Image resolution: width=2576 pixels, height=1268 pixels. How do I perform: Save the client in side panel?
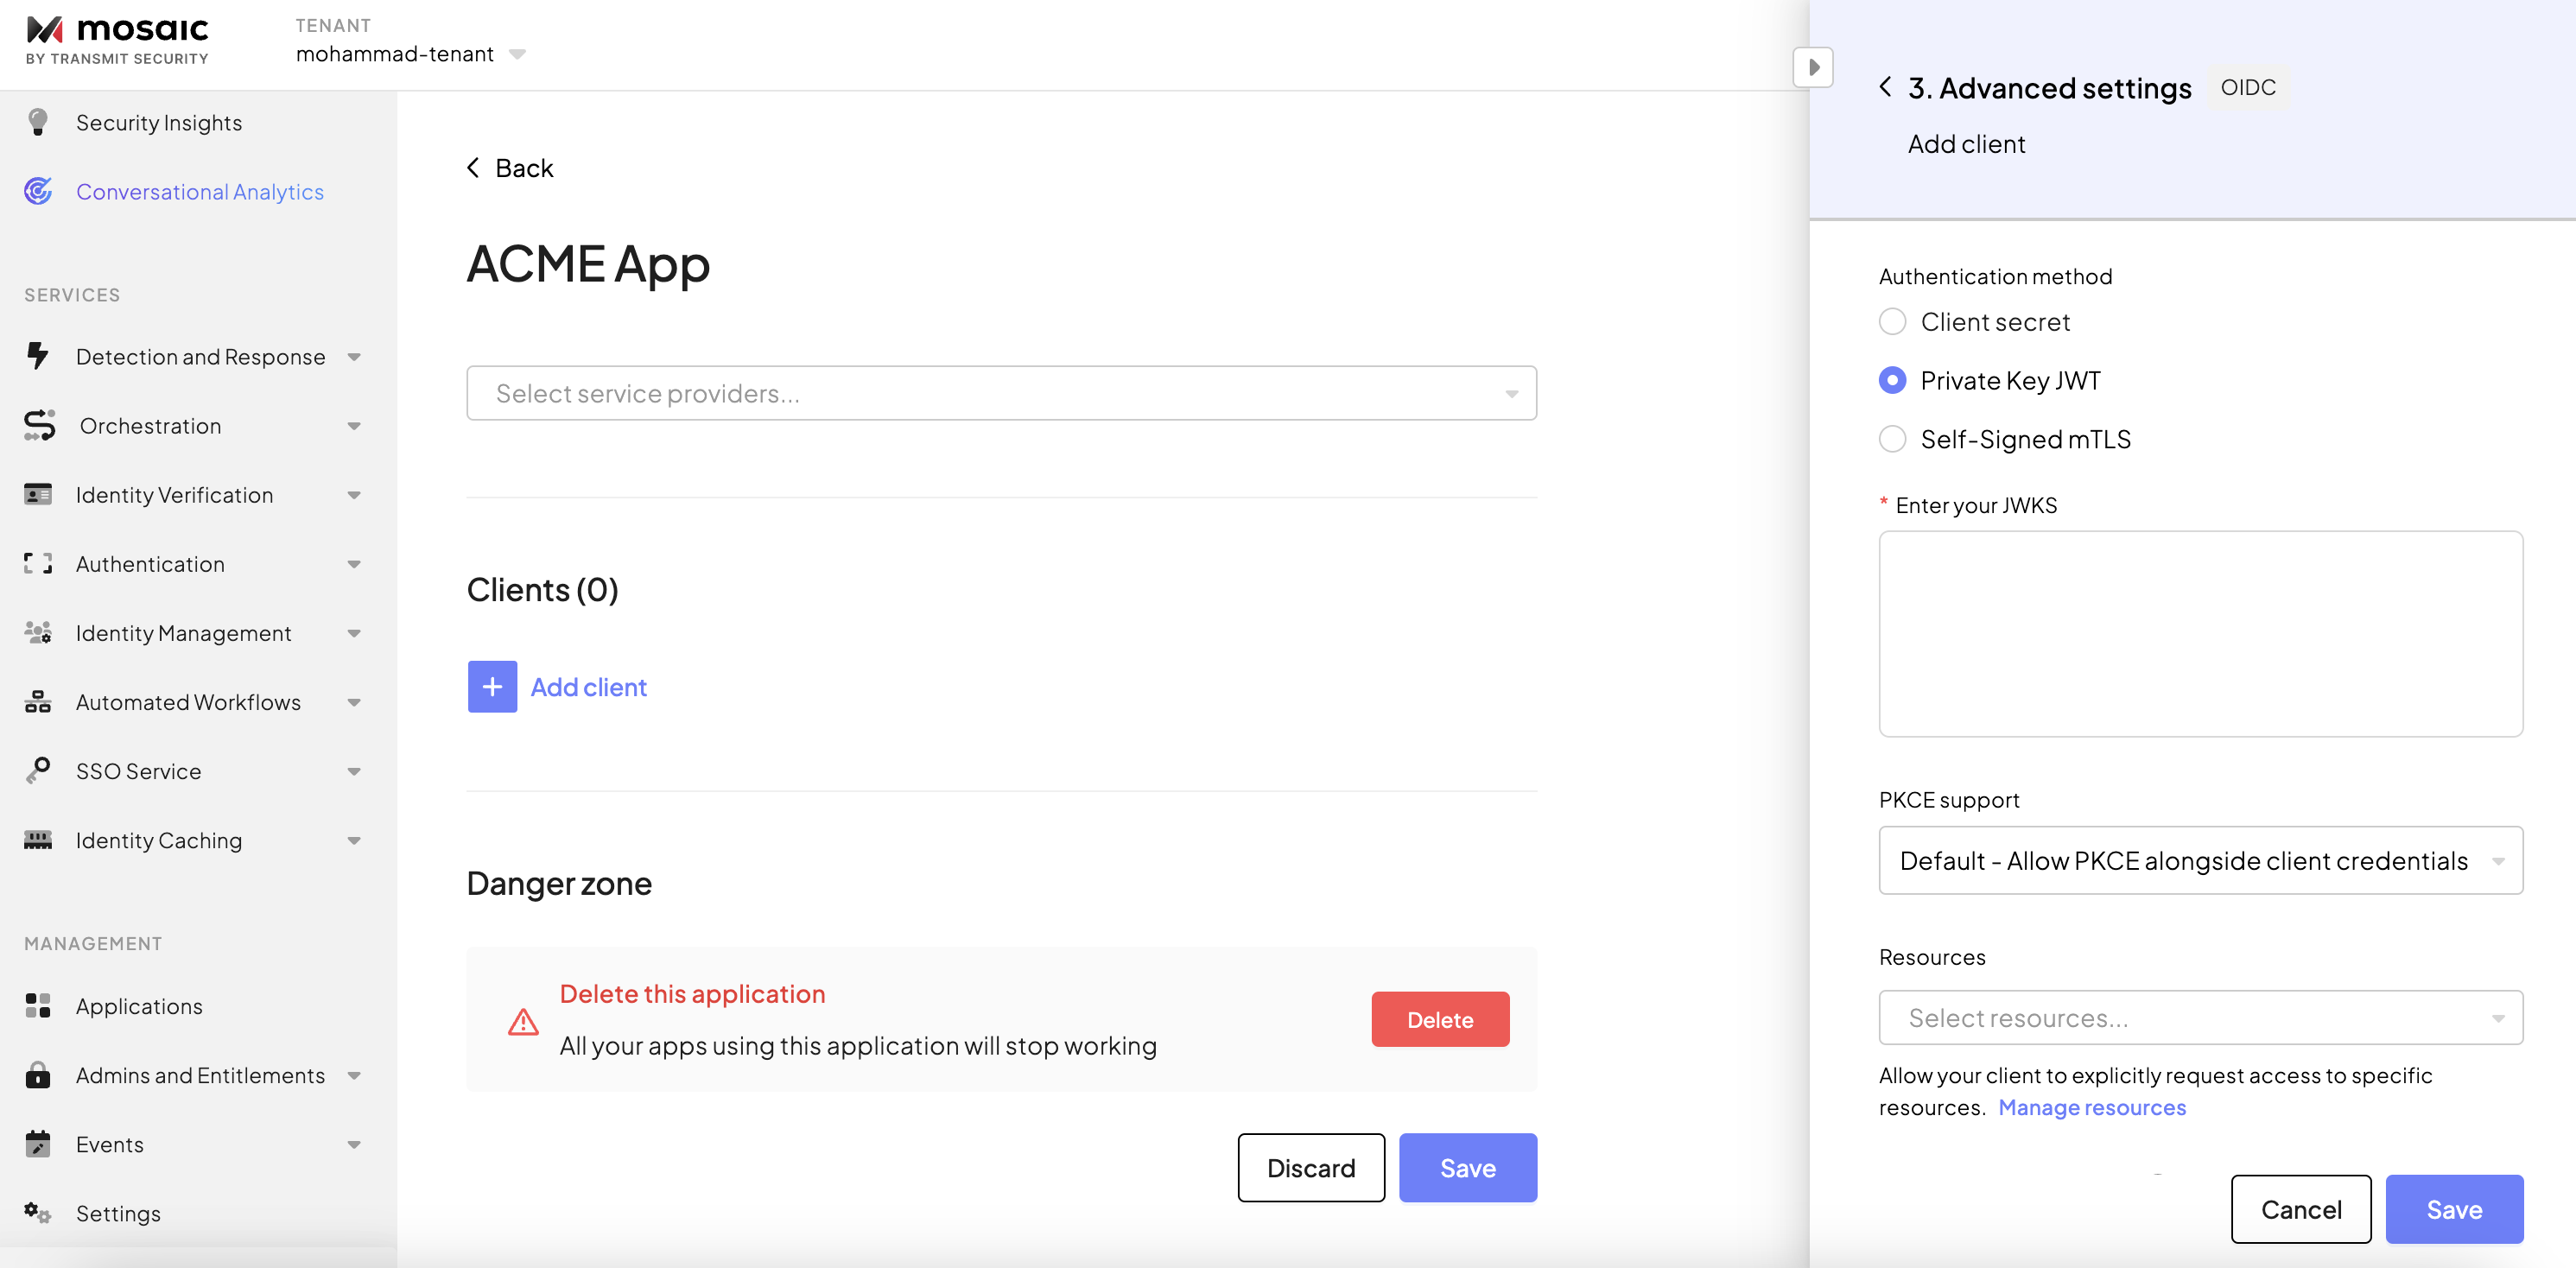pyautogui.click(x=2454, y=1208)
